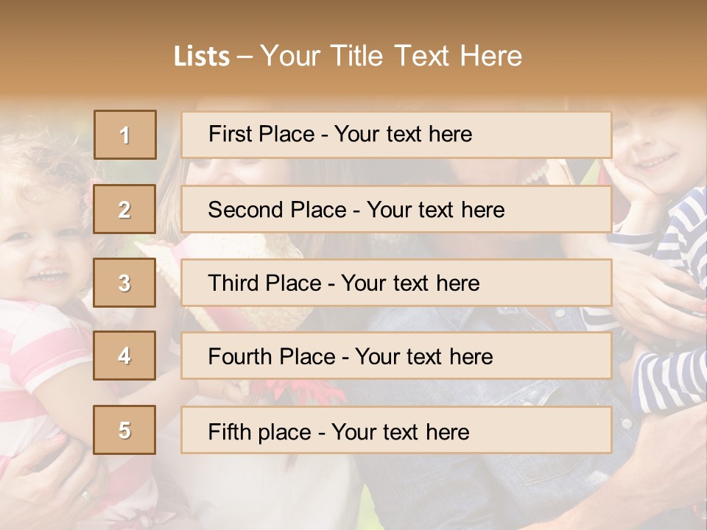
Task: Click the Third Place text bar
Action: (x=396, y=283)
